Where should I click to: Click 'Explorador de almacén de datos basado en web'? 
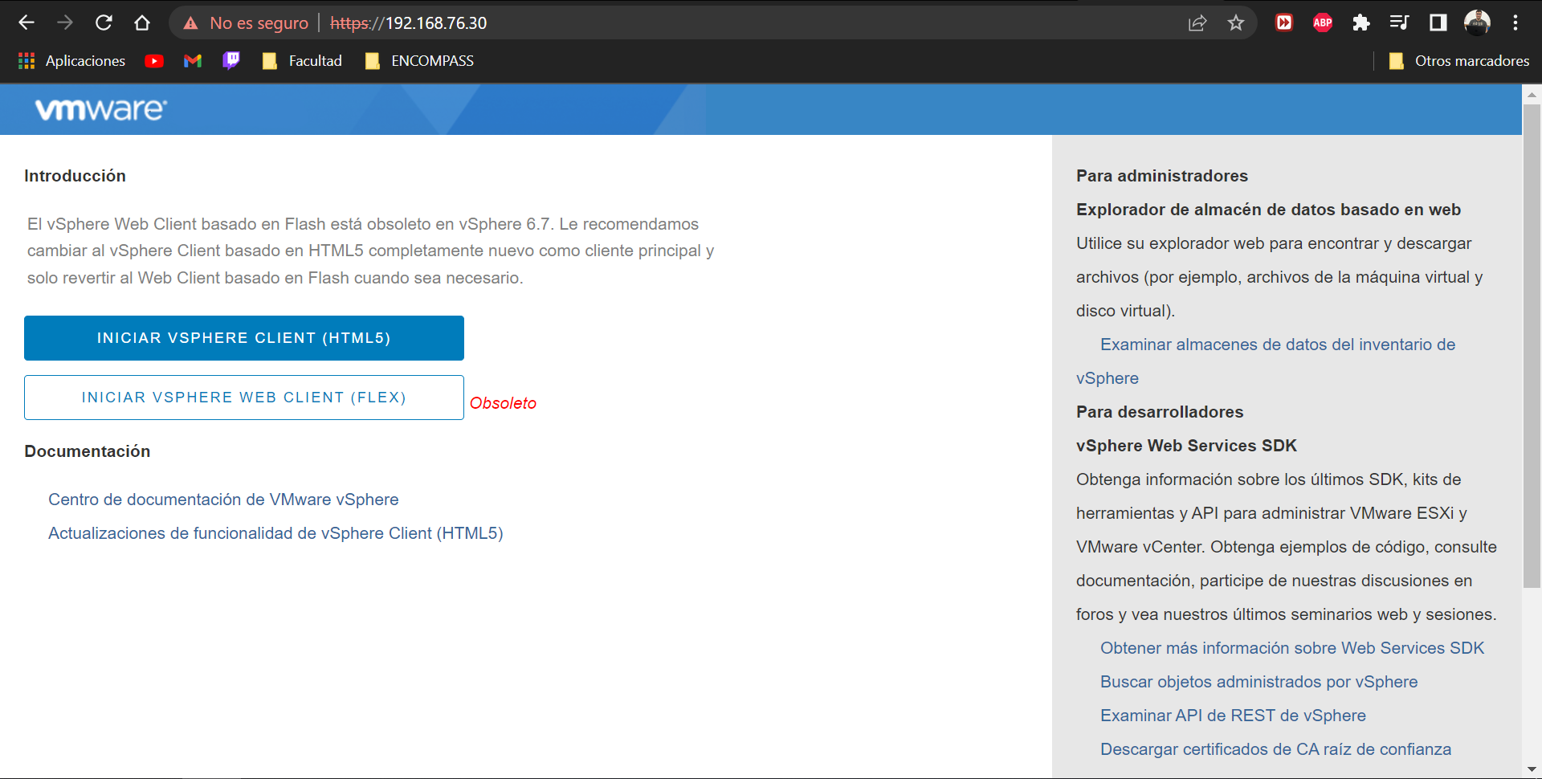[x=1268, y=210]
